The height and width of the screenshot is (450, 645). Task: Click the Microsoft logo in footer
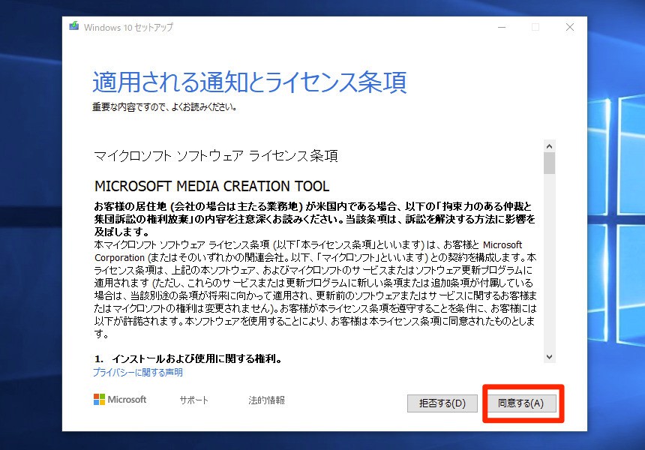click(120, 400)
